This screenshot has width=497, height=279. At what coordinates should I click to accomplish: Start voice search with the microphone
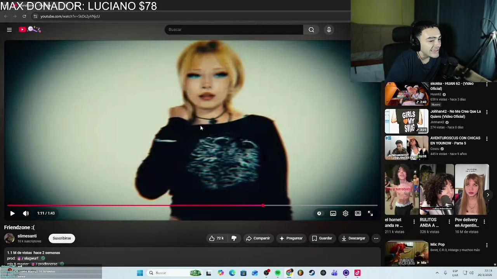coord(329,29)
